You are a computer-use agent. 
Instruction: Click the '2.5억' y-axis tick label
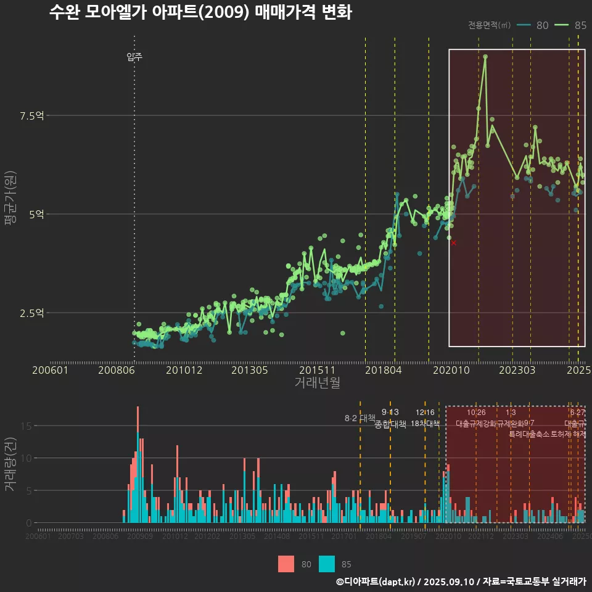(x=31, y=313)
